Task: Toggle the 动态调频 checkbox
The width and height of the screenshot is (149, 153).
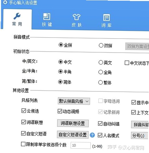Action: [60, 111]
